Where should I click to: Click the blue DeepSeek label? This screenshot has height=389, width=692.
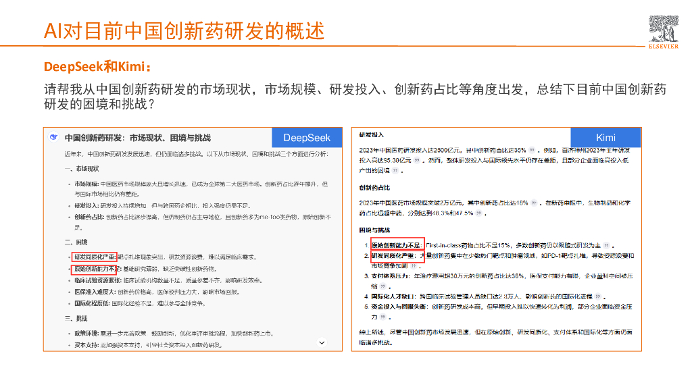pyautogui.click(x=307, y=138)
